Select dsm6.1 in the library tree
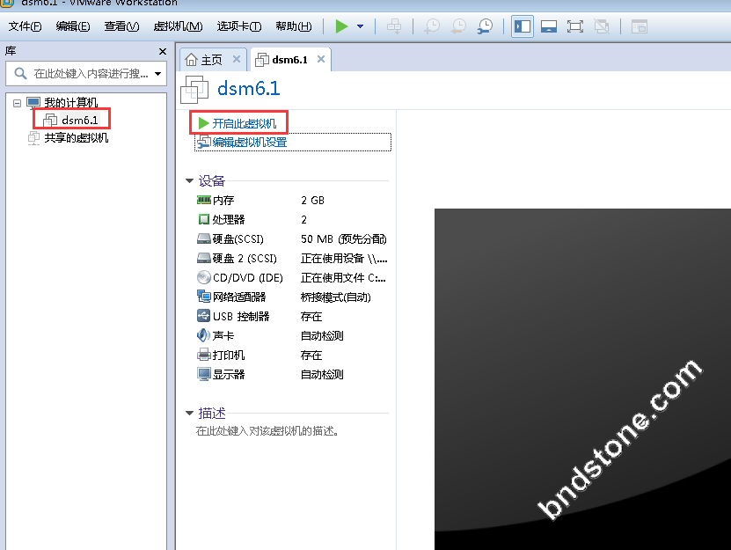This screenshot has height=550, width=731. (x=80, y=121)
